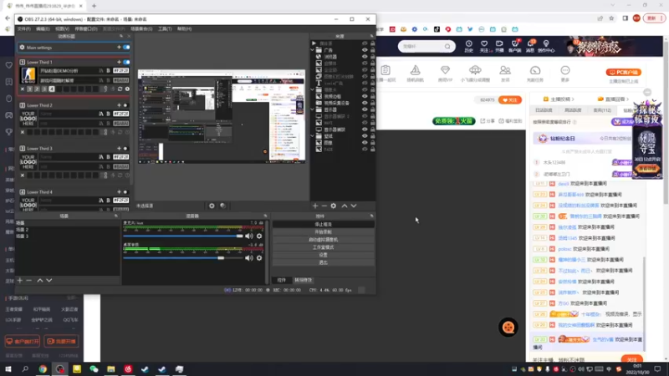Switch to 转场特效 tab
Screen dimensions: 669x376
pyautogui.click(x=304, y=280)
